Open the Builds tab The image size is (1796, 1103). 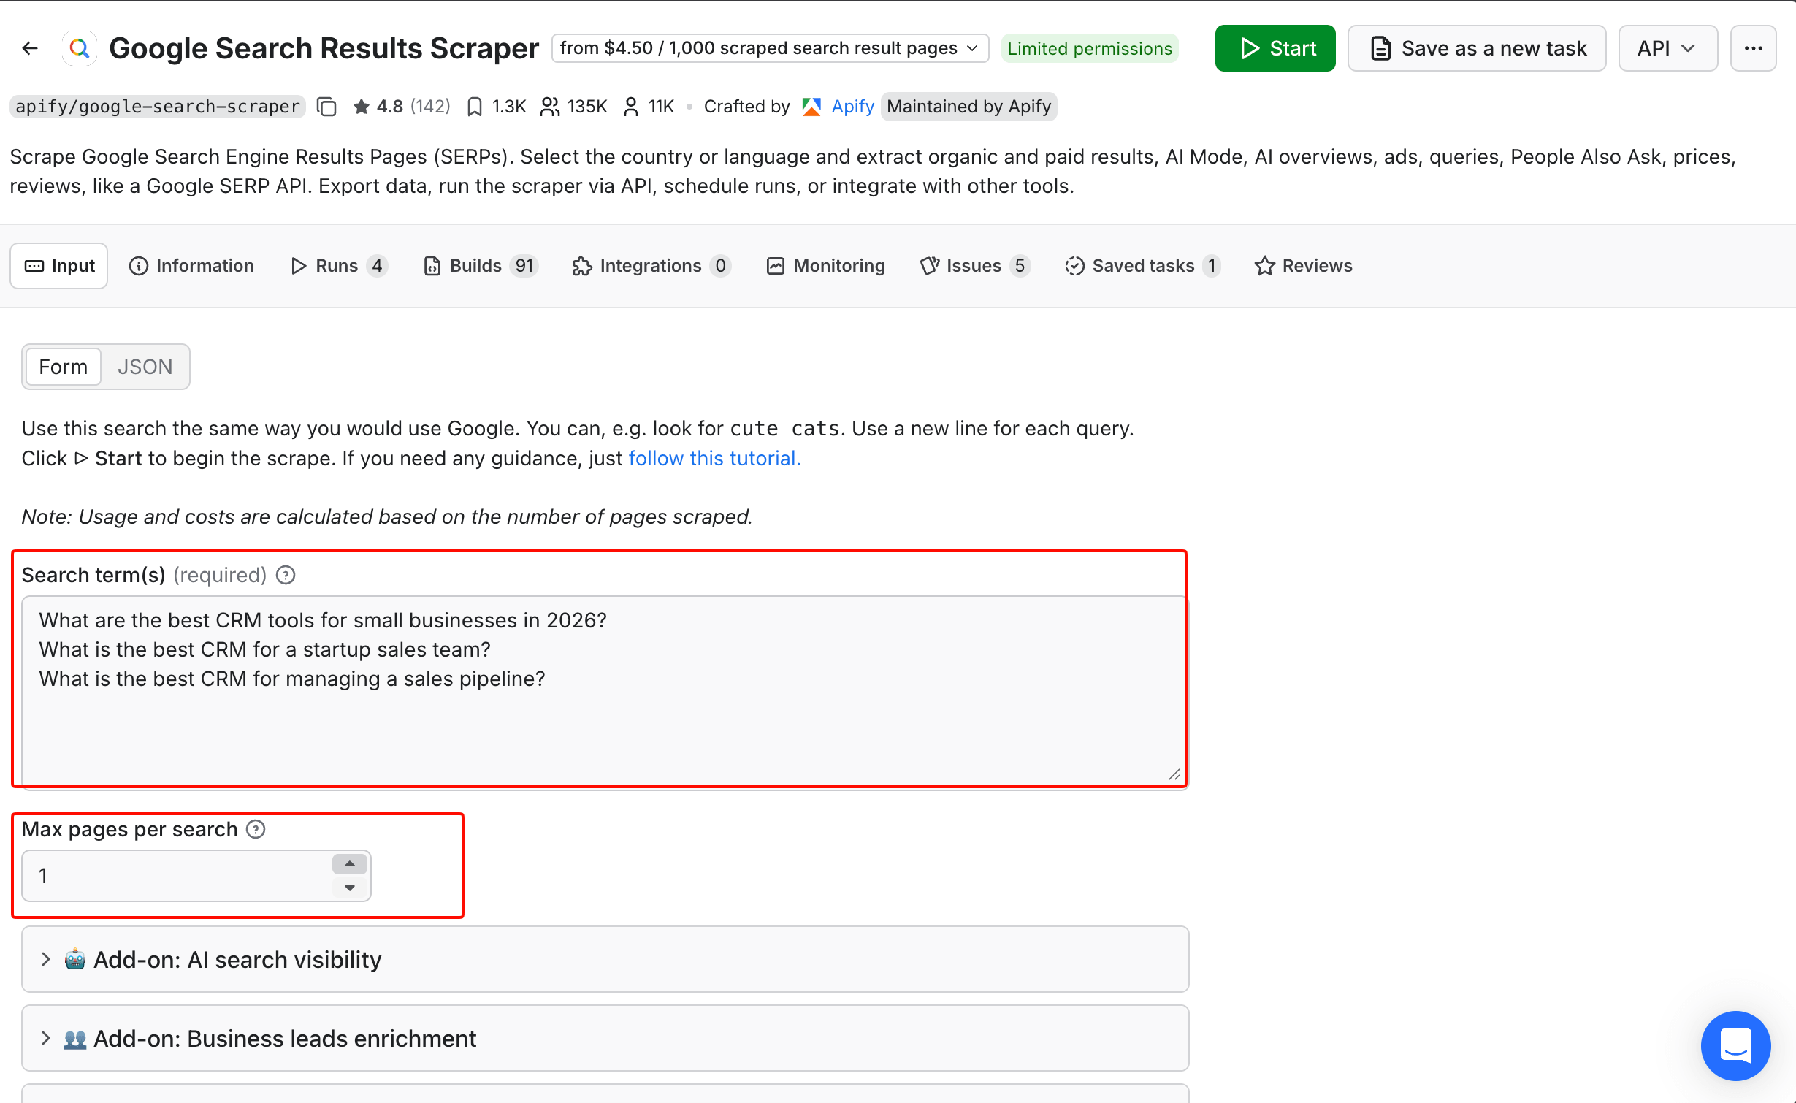[481, 266]
